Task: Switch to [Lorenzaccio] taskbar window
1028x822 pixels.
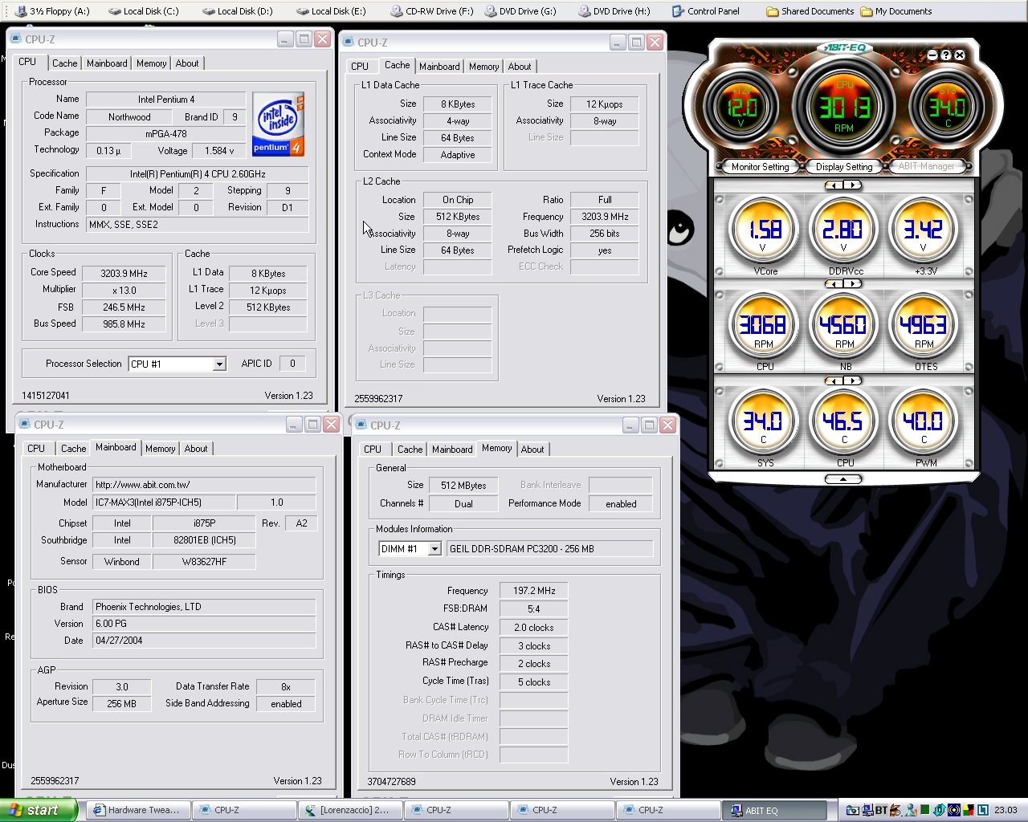Action: [x=350, y=810]
